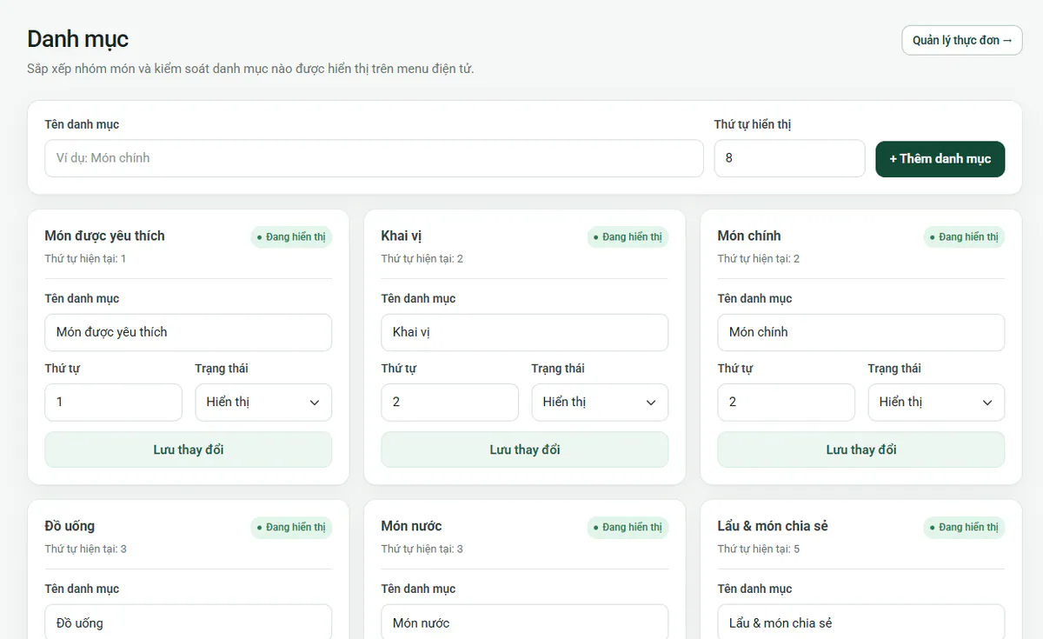1043x639 pixels.
Task: Click 'Thứ tự hiện tại: 2' under Khai vị
Action: 422,259
